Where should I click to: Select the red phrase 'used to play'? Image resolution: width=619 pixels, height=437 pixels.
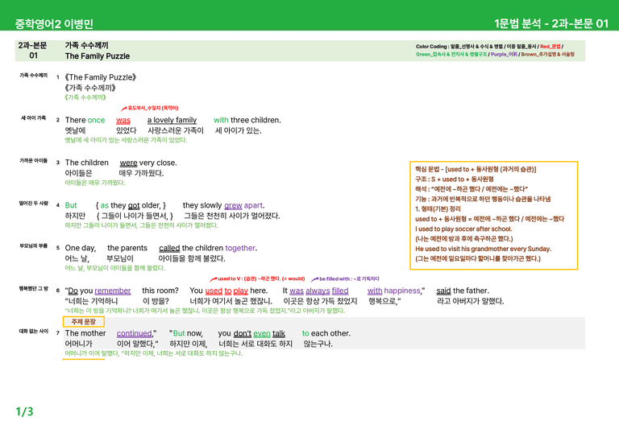226,291
